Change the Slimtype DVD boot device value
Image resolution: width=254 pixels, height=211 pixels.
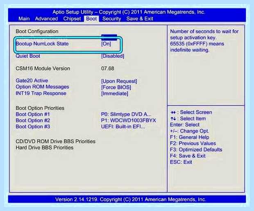point(126,114)
